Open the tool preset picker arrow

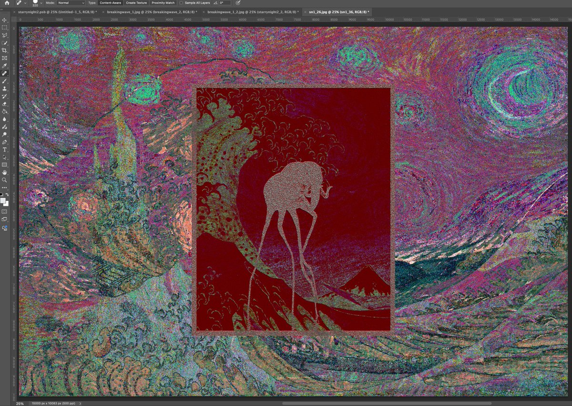point(25,3)
